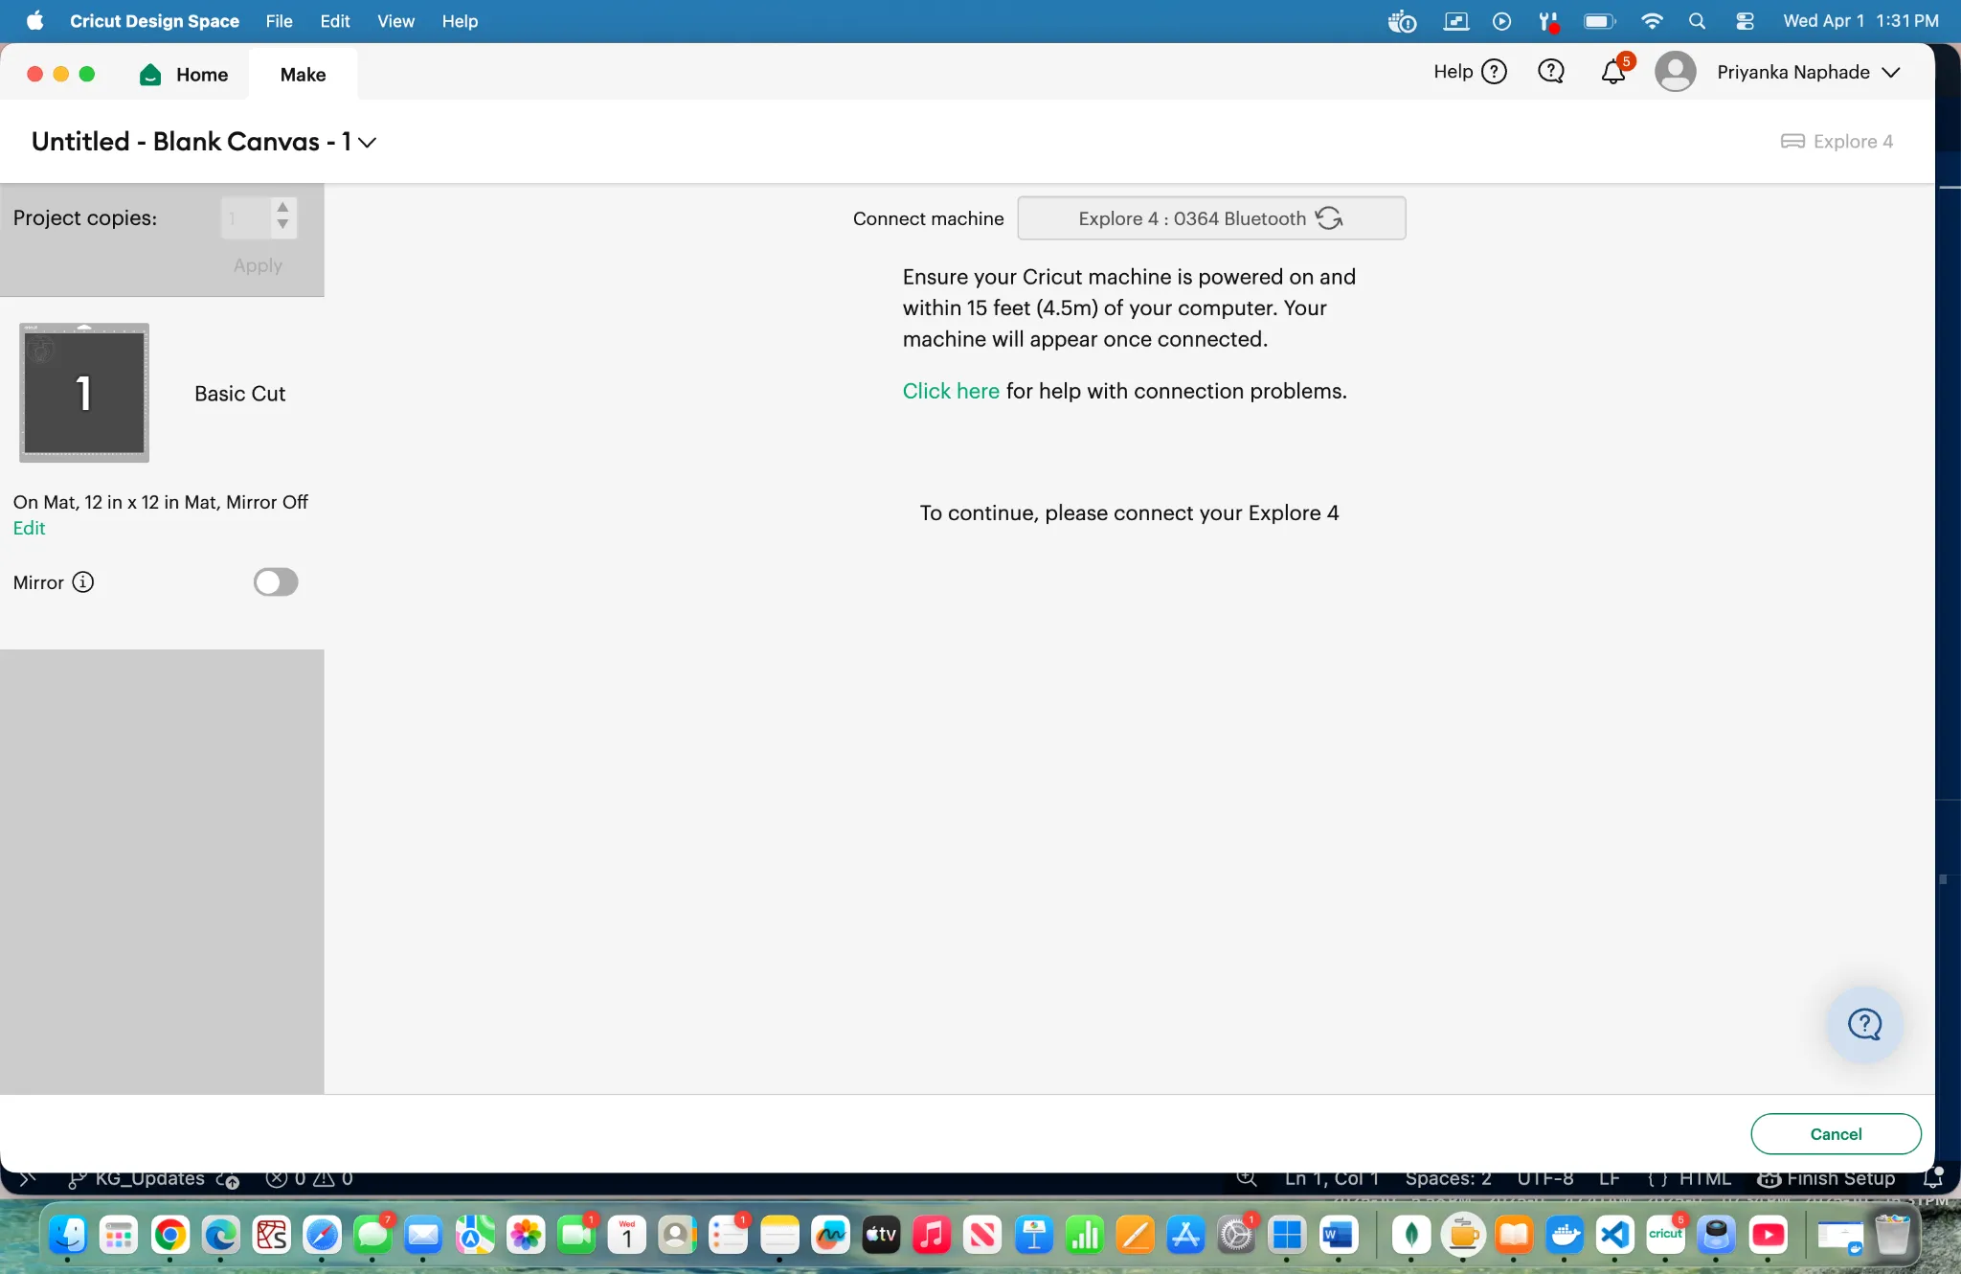Open Spotlight search in menu bar
Viewport: 1961px width, 1274px height.
coord(1697,21)
